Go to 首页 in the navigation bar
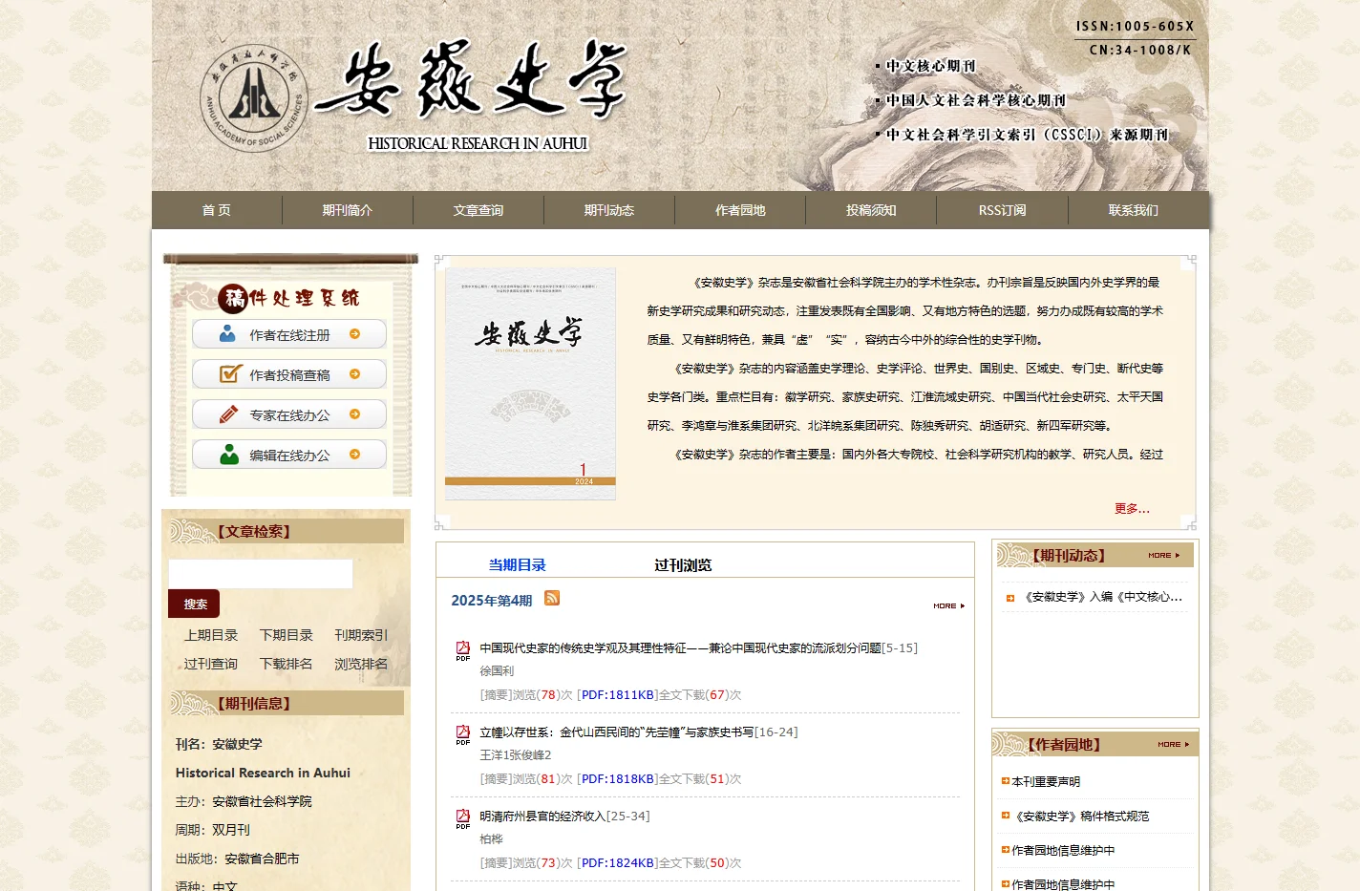The width and height of the screenshot is (1360, 891). (x=217, y=210)
